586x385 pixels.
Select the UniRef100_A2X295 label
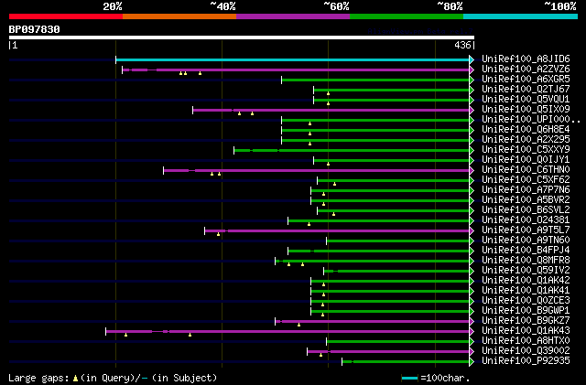click(x=526, y=140)
